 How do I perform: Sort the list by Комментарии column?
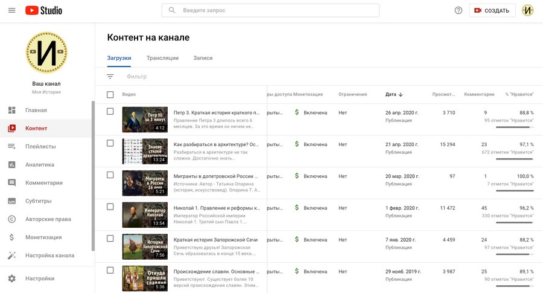pos(478,94)
